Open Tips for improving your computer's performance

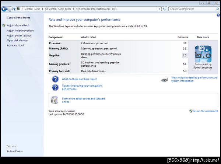pyautogui.click(x=82, y=87)
